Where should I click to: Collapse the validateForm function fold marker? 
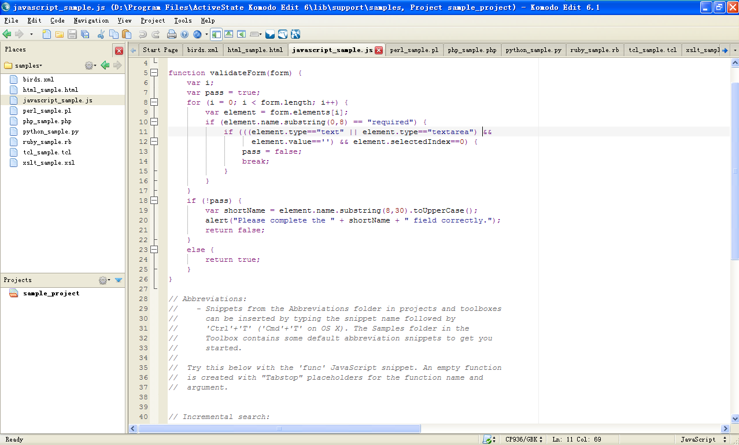(154, 73)
